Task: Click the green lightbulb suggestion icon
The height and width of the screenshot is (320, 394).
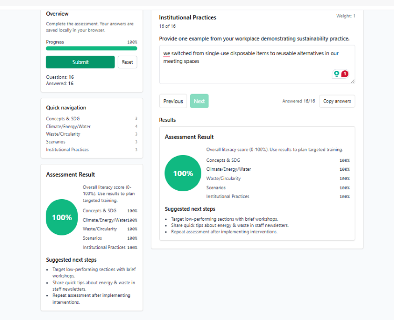Action: 337,74
